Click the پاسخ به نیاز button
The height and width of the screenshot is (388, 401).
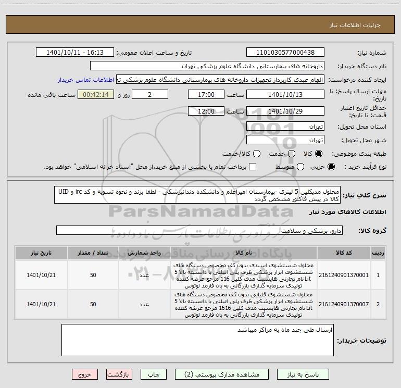click(x=303, y=374)
